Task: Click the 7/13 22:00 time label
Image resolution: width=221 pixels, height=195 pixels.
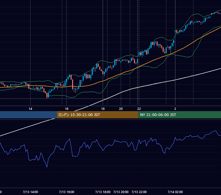Action: tap(139, 192)
